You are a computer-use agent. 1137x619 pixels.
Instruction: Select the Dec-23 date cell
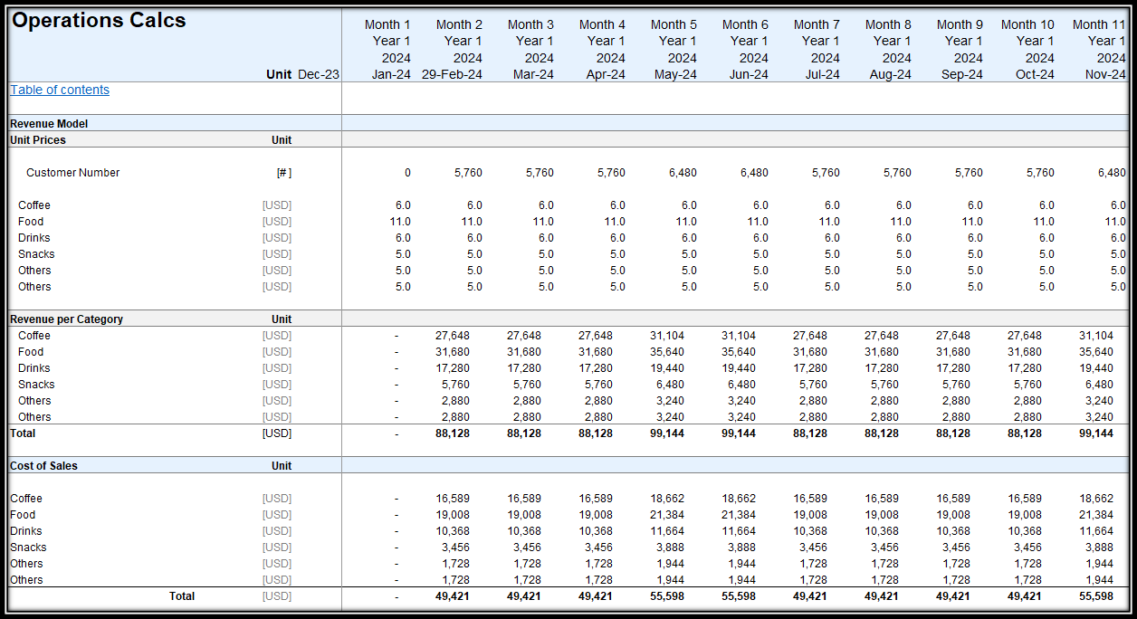(x=318, y=74)
